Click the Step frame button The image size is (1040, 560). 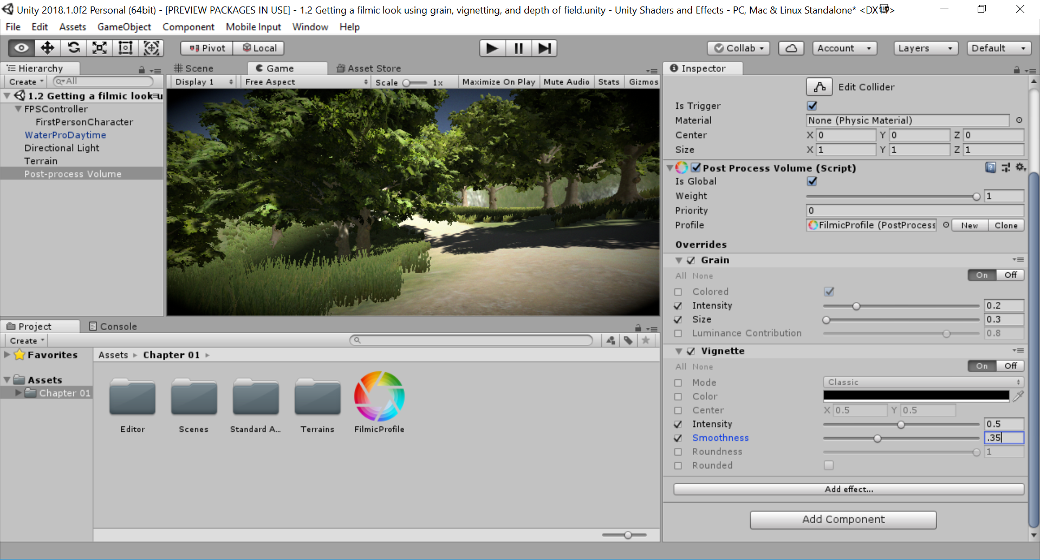click(x=544, y=48)
